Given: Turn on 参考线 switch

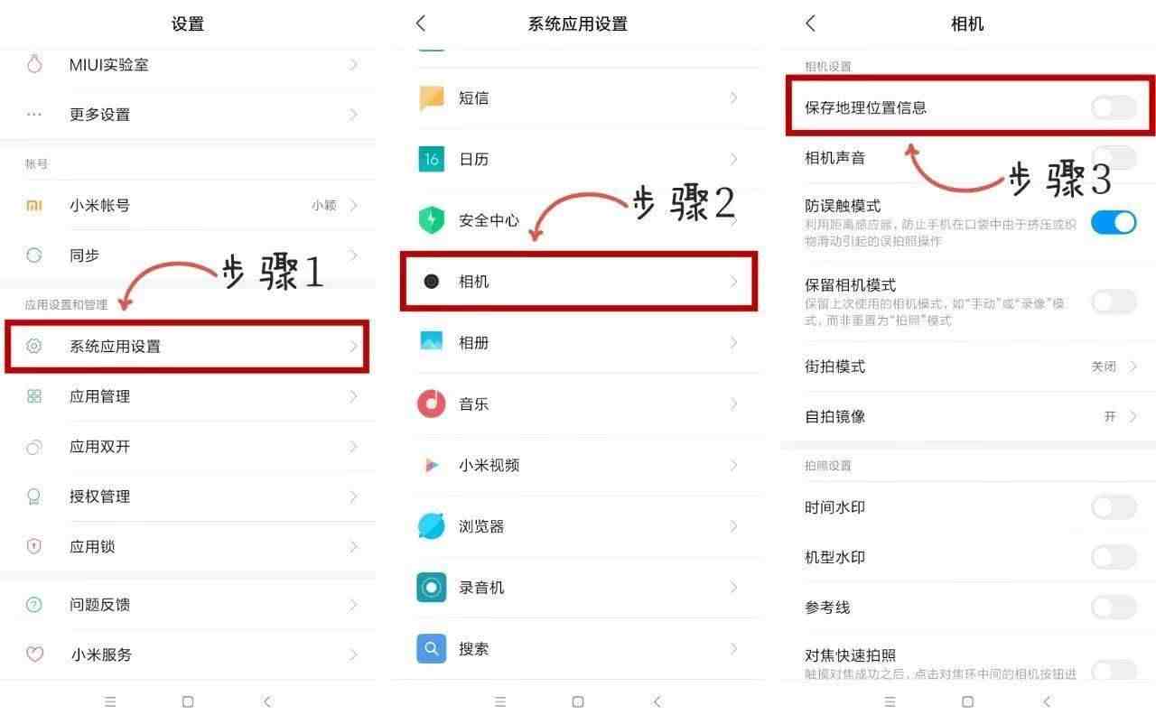Looking at the screenshot, I should pyautogui.click(x=1114, y=607).
